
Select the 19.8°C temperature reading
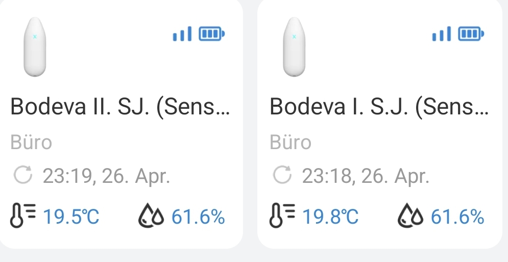pos(330,218)
